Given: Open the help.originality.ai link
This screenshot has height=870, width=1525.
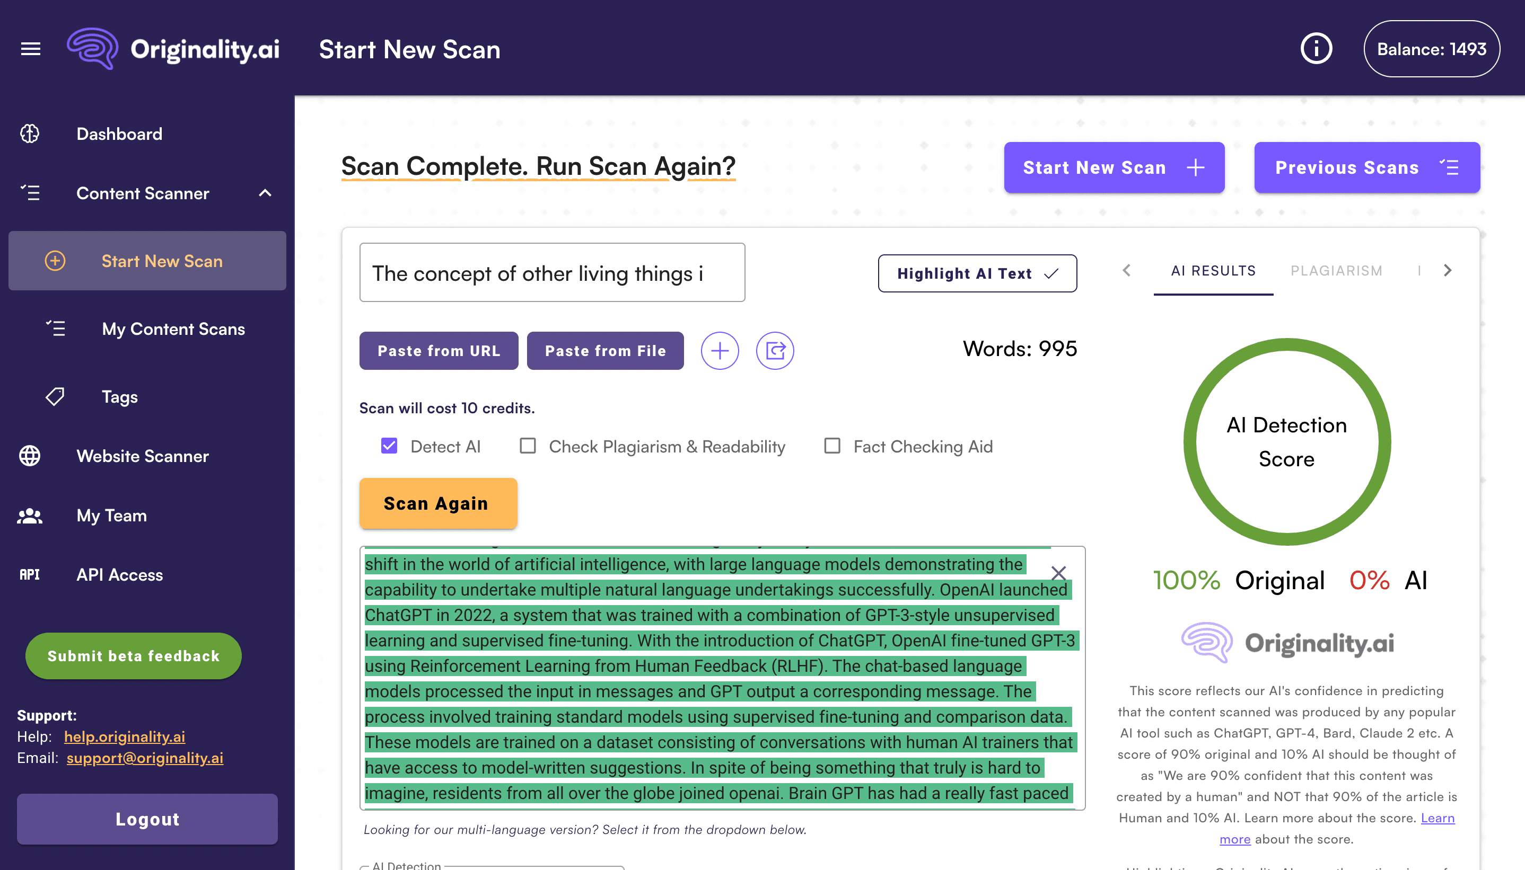Looking at the screenshot, I should tap(124, 737).
